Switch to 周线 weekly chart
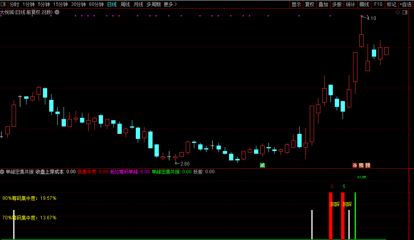Image resolution: width=414 pixels, height=240 pixels. coord(125,5)
